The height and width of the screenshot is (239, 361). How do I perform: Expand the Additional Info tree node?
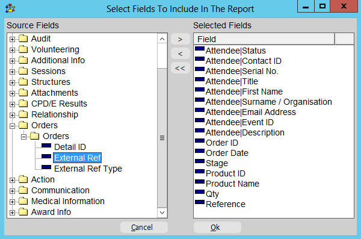pyautogui.click(x=12, y=61)
